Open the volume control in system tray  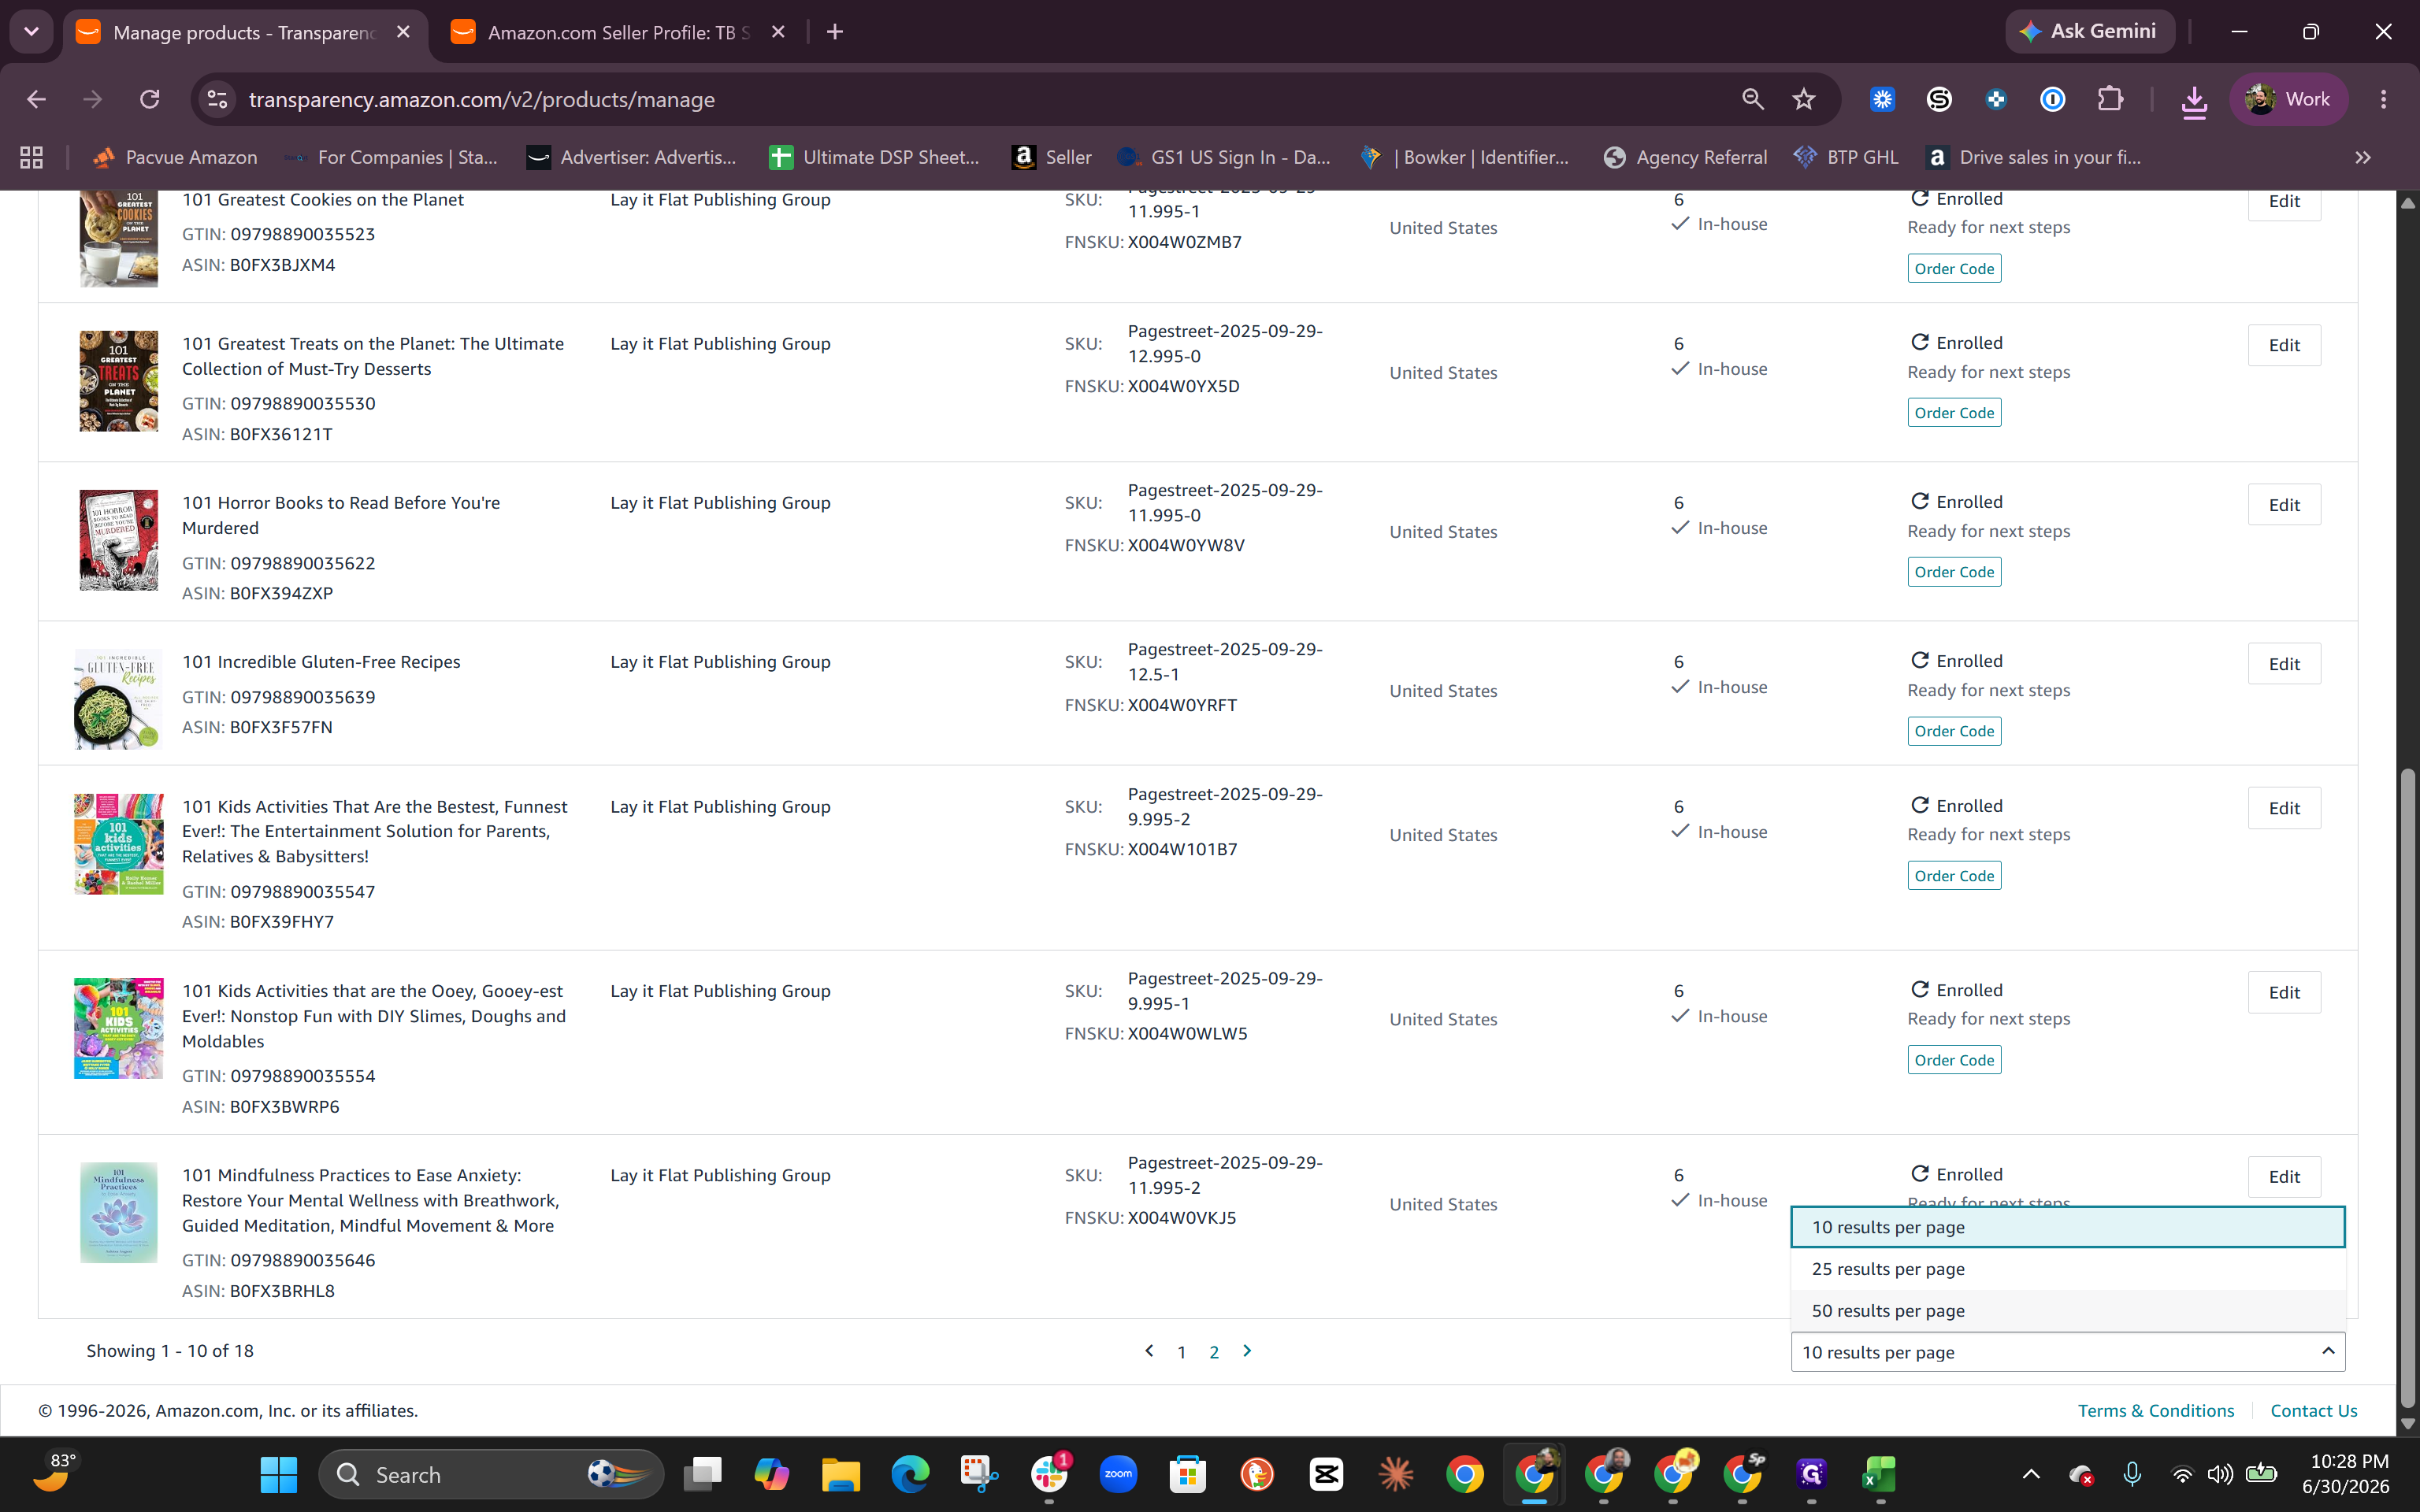[2220, 1474]
